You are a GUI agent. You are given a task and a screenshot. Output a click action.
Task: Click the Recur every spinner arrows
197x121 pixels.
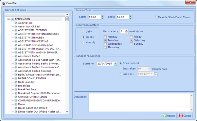(x=127, y=31)
